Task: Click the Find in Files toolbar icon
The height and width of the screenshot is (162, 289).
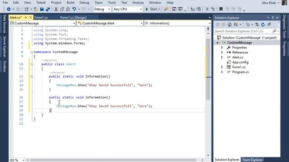Action: click(166, 9)
